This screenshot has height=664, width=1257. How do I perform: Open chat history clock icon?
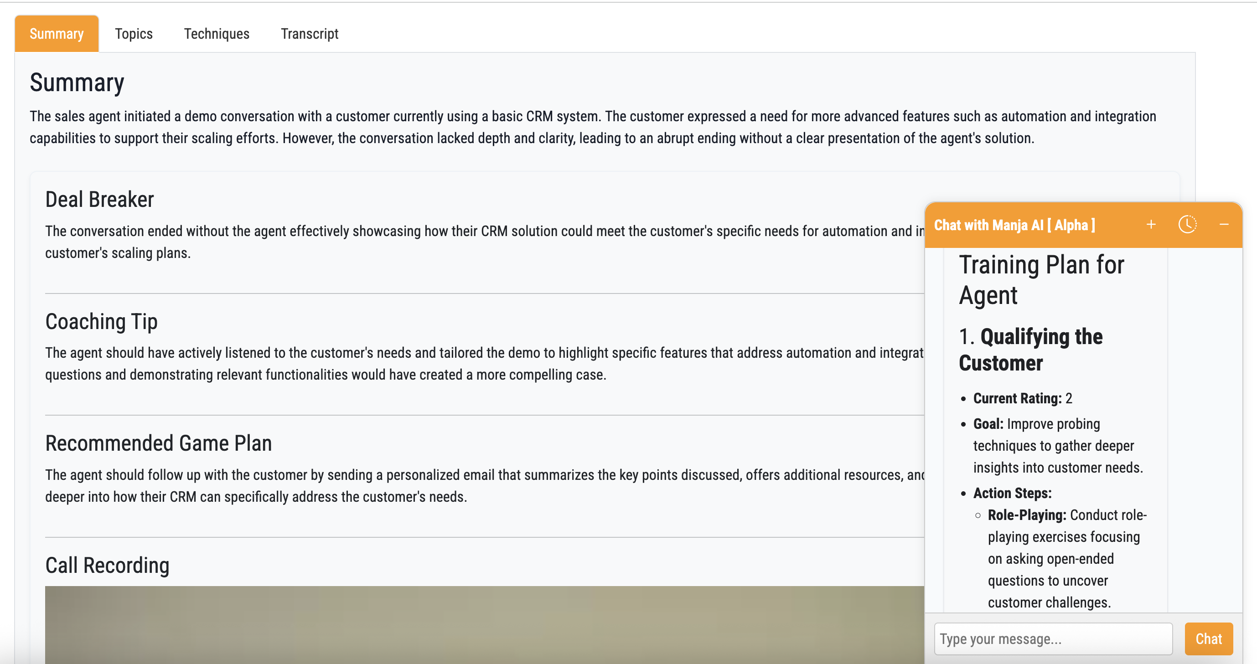[x=1187, y=224]
